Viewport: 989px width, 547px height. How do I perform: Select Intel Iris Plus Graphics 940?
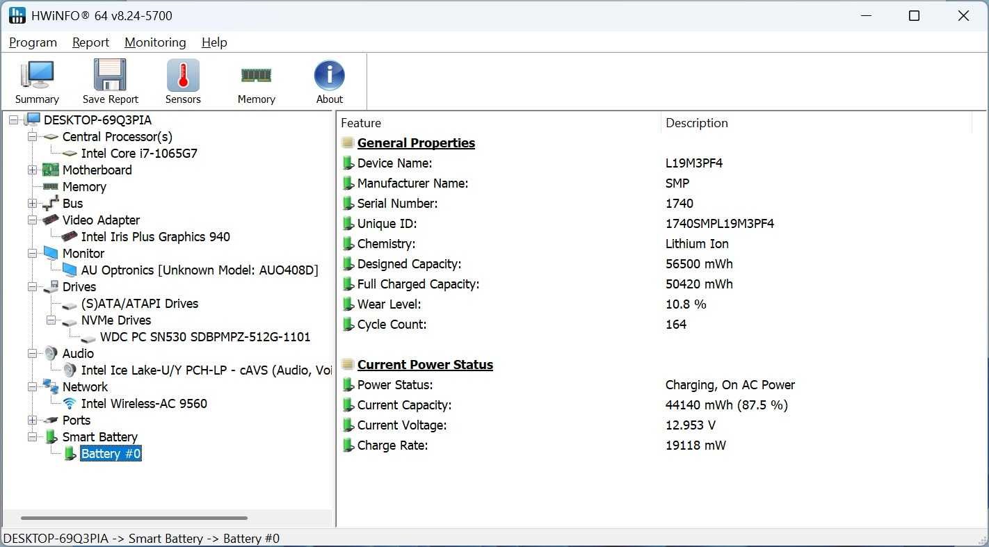[156, 237]
